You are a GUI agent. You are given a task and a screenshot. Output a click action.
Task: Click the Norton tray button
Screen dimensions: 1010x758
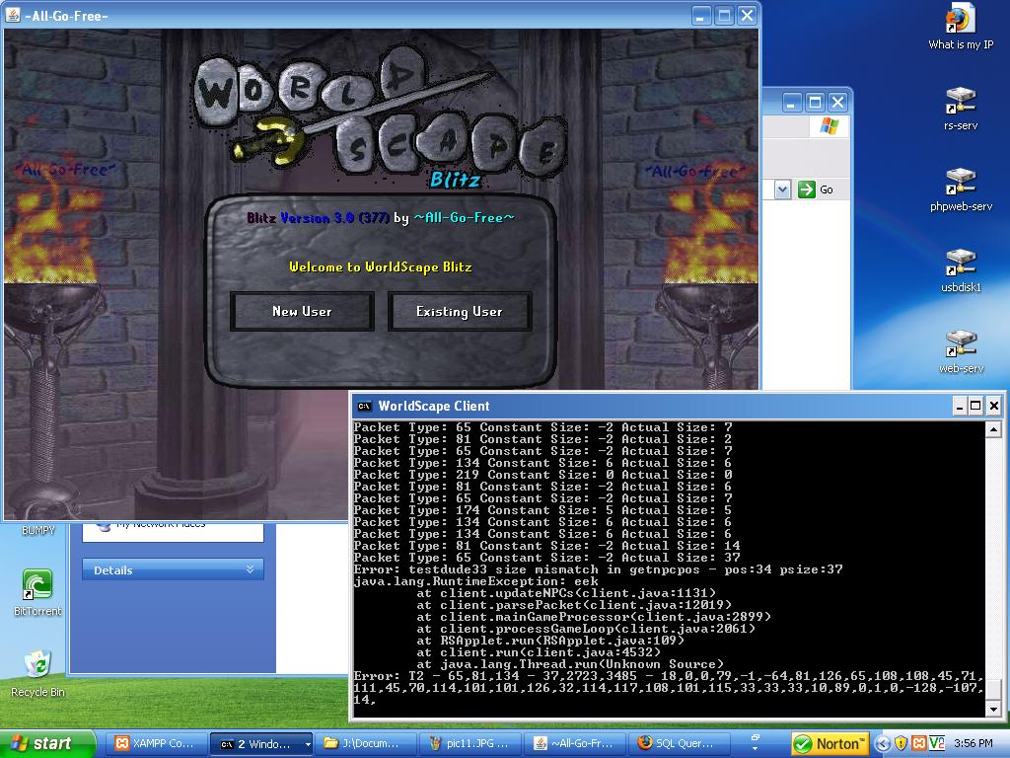(x=830, y=744)
